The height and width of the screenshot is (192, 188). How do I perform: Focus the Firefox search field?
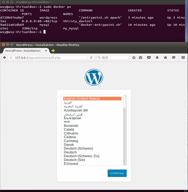click(x=113, y=57)
